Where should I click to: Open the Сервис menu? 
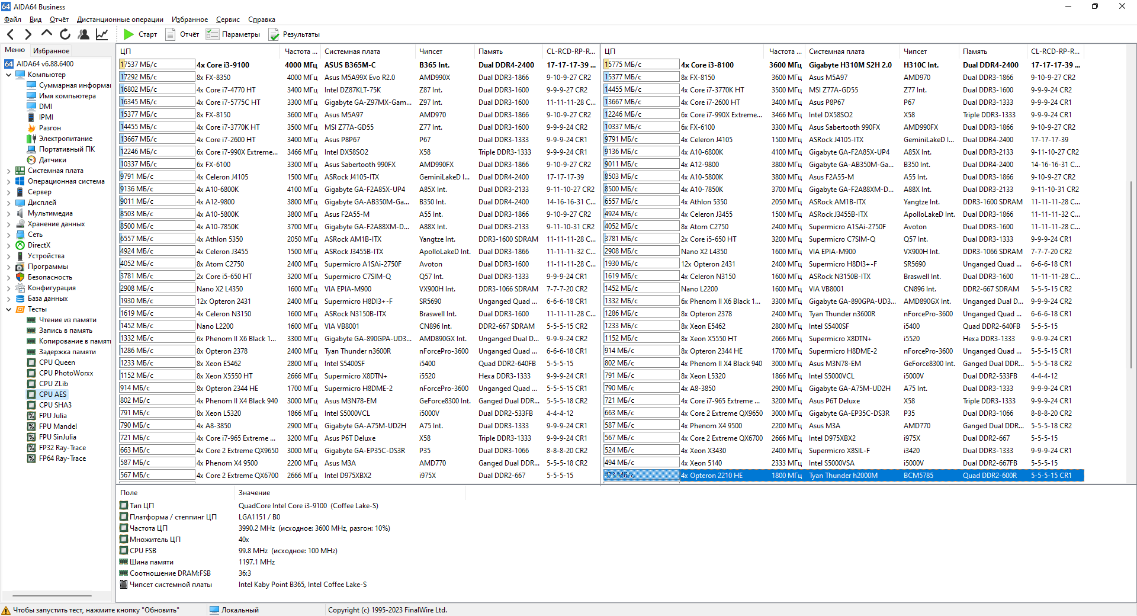tap(228, 20)
